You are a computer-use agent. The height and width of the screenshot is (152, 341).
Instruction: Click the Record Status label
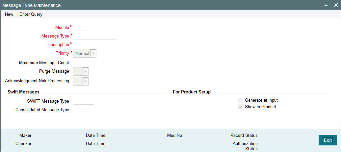click(x=244, y=136)
